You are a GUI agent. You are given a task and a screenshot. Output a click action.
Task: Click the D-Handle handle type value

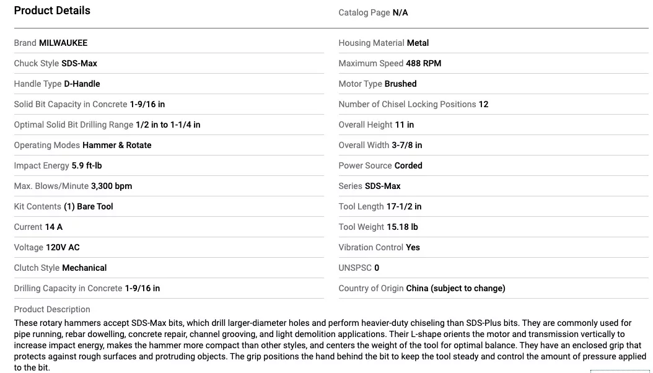(82, 84)
